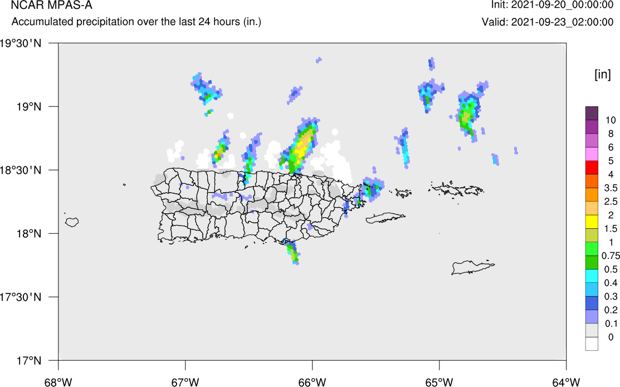Click the large yellow rain cell near 66°W

click(x=302, y=147)
